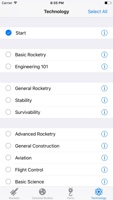
Task: Select the Technology tab
Action: pyautogui.click(x=99, y=193)
